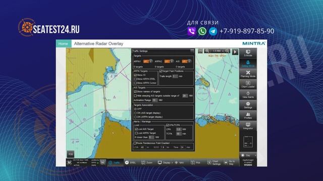Image resolution: width=323 pixels, height=181 pixels.
Task: Open the ERBL tool
Action: [x=131, y=162]
